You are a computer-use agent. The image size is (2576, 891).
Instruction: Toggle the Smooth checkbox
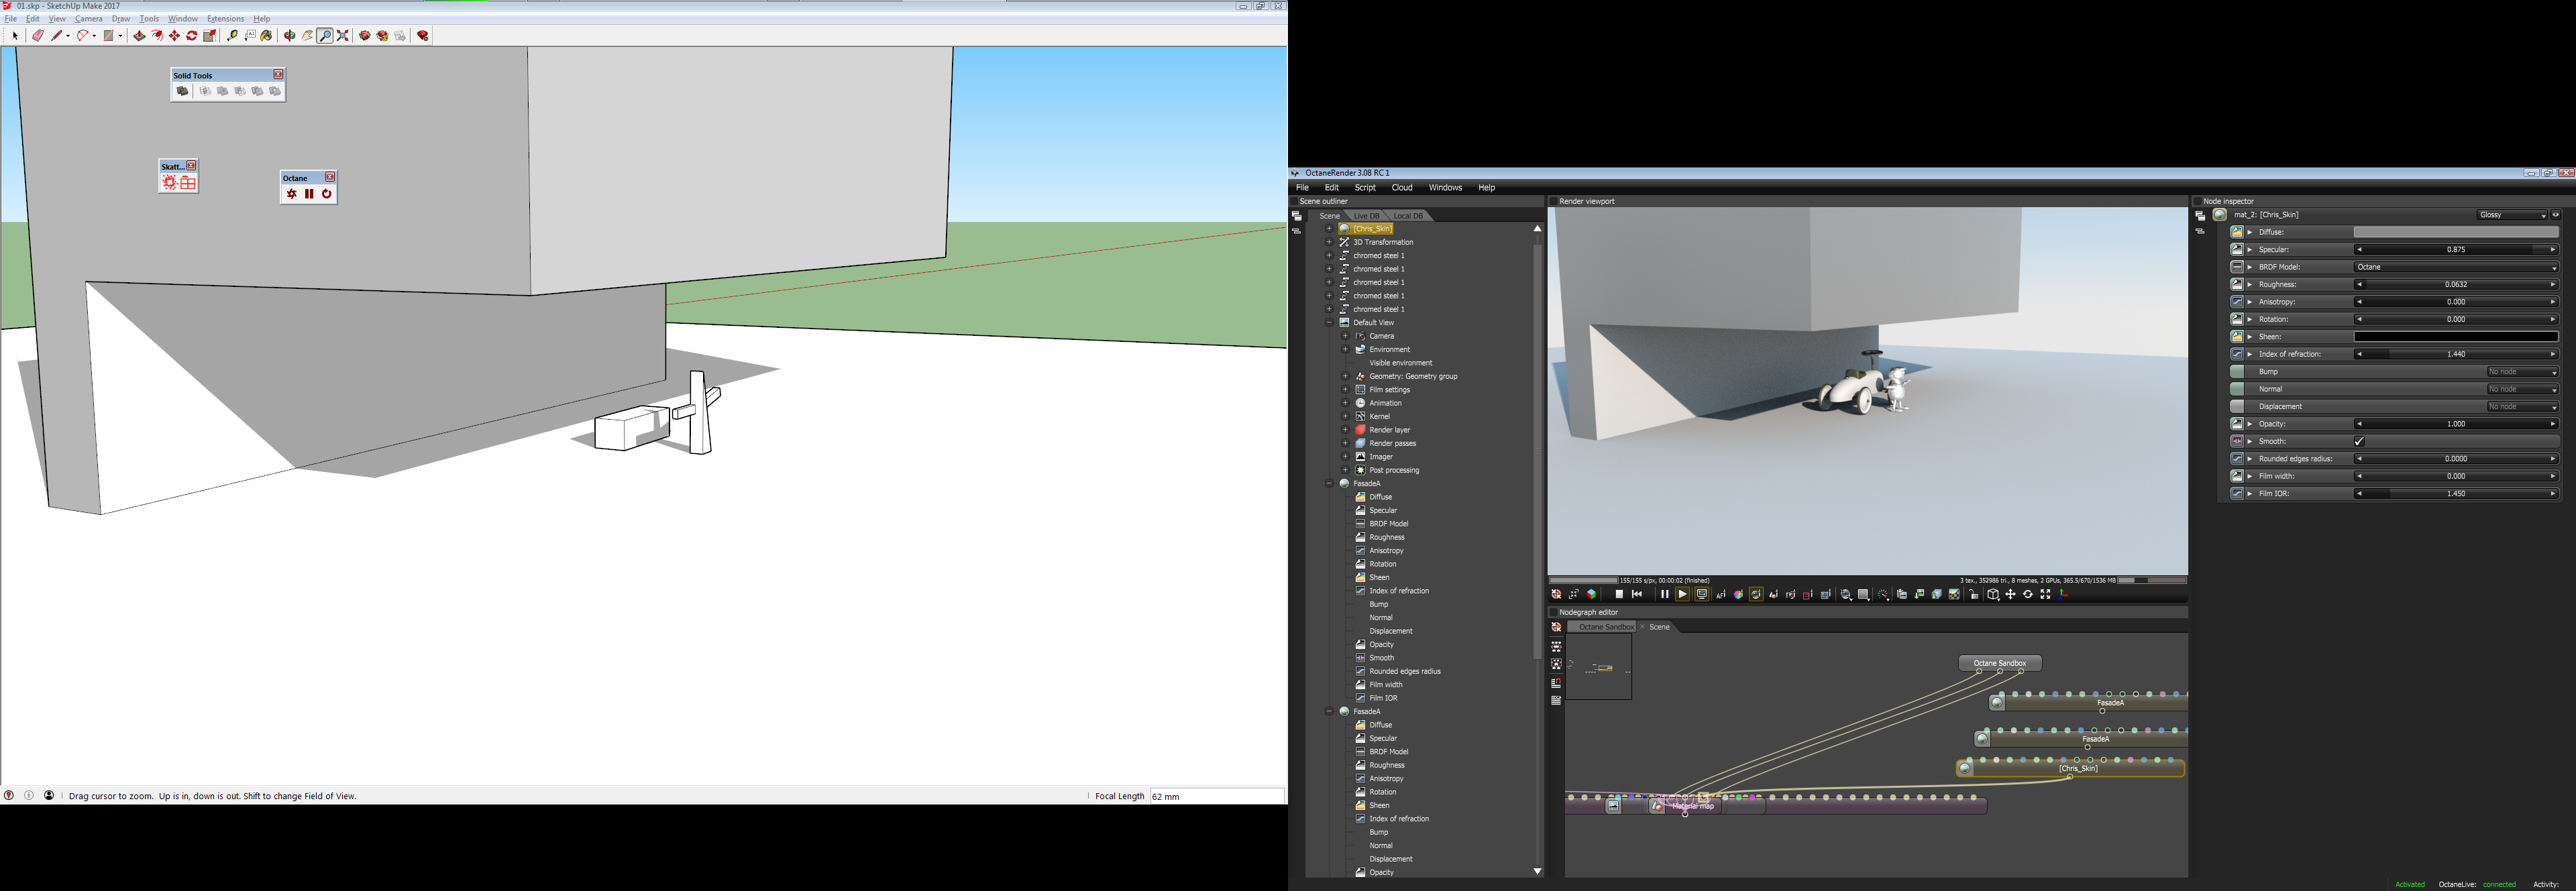click(x=2359, y=442)
